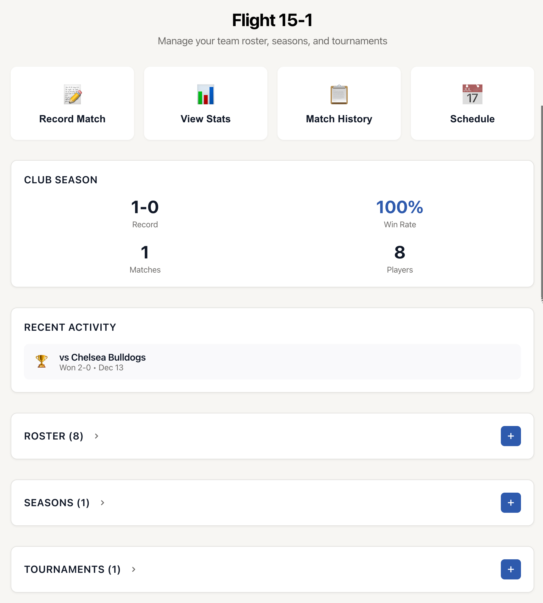Click the plus icon in Seasons section
Screen dimensions: 543x603
pyautogui.click(x=511, y=502)
